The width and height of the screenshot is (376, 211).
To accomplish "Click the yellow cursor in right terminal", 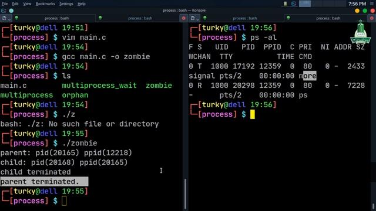I will pyautogui.click(x=253, y=114).
